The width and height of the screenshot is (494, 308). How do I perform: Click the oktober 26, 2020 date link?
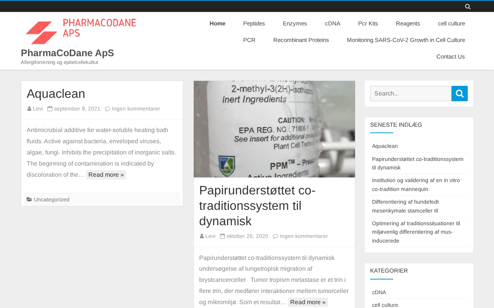click(247, 236)
